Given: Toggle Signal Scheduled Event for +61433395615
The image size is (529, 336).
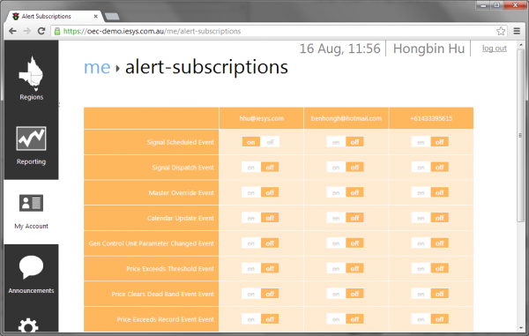Looking at the screenshot, I should (430, 142).
